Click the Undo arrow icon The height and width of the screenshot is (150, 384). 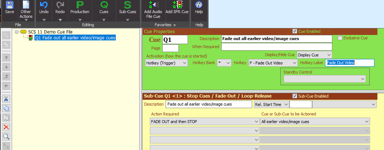[x=44, y=5]
